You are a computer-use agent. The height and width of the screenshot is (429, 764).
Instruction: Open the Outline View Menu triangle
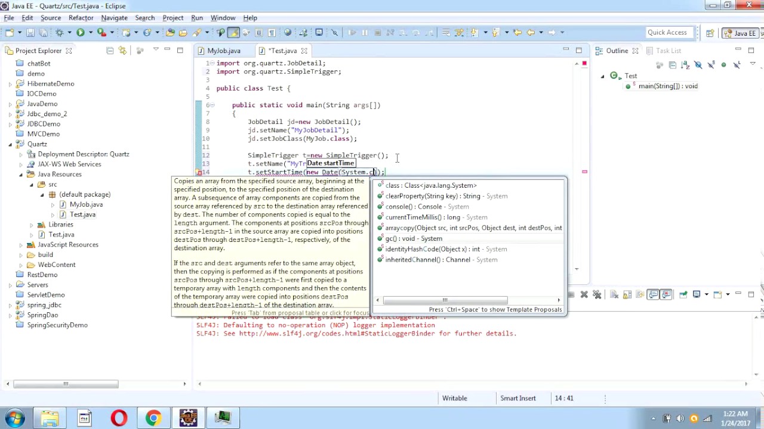(x=753, y=63)
